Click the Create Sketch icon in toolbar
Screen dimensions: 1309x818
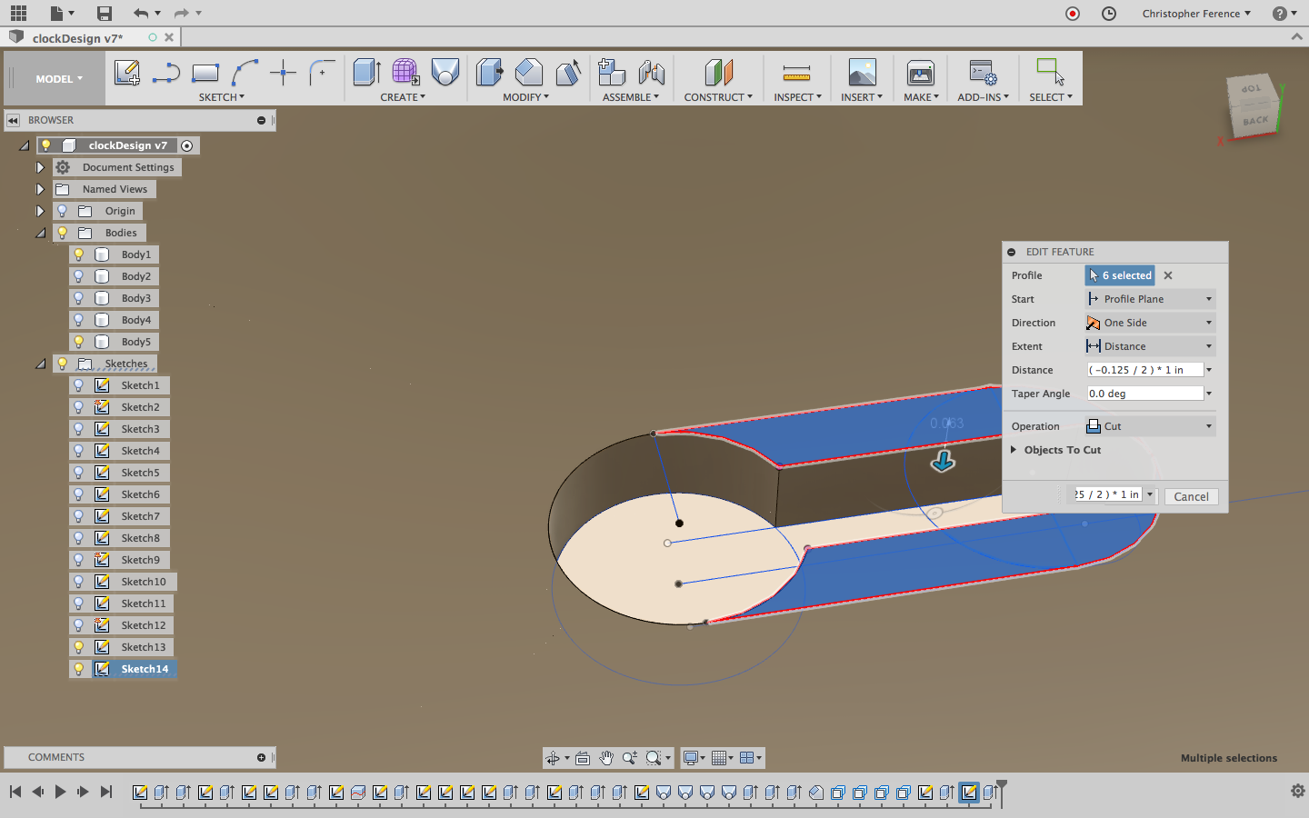[127, 73]
